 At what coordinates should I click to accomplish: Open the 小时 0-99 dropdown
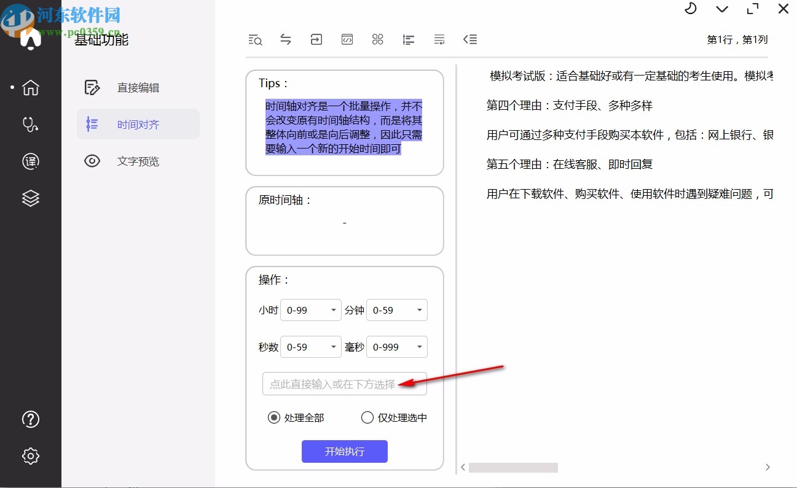click(x=310, y=310)
